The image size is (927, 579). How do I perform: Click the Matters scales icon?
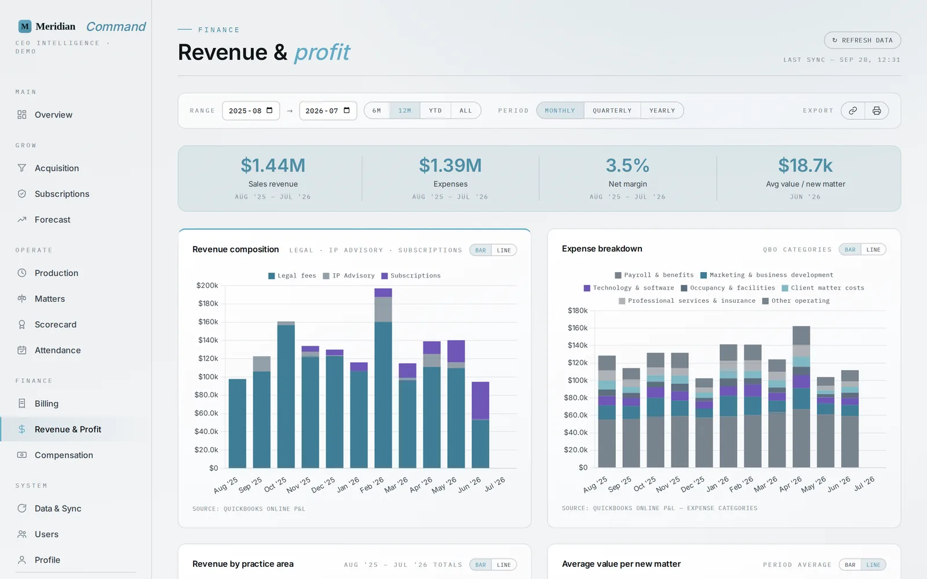pyautogui.click(x=22, y=299)
